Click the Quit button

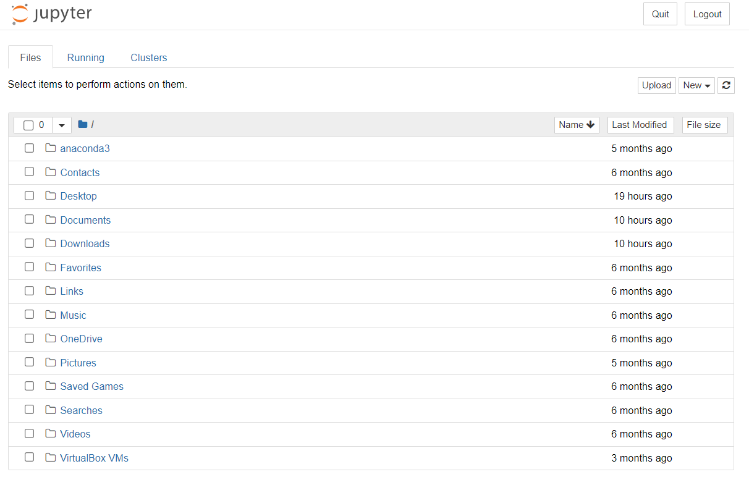(660, 14)
